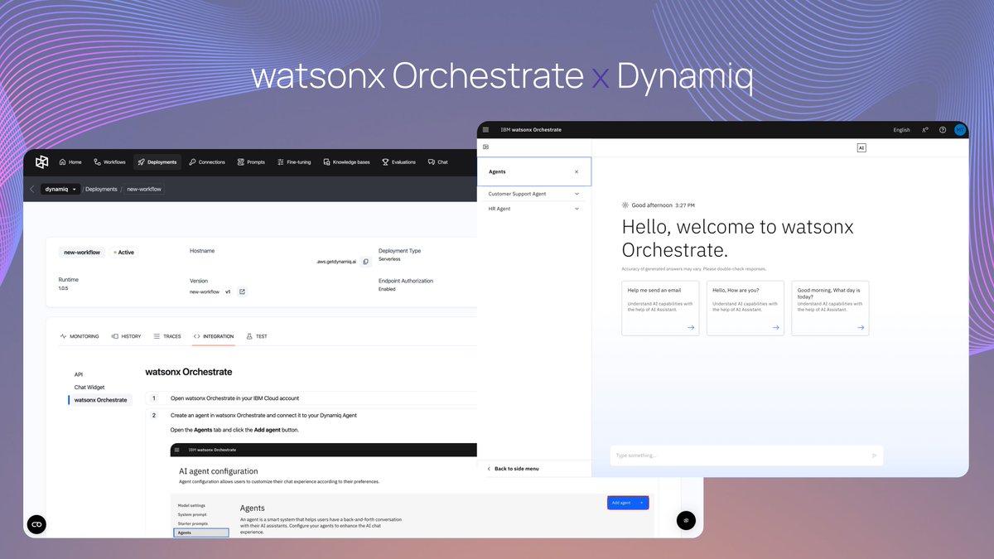The height and width of the screenshot is (559, 994).
Task: Expand the Customer Support Agent chevron
Action: click(x=577, y=194)
